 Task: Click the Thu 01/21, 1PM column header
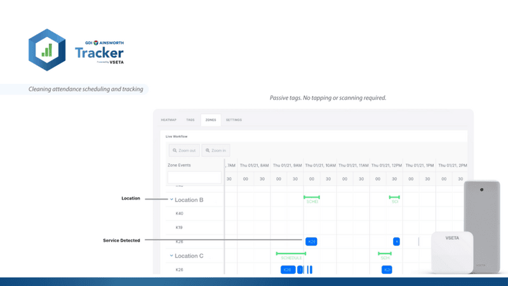click(420, 165)
